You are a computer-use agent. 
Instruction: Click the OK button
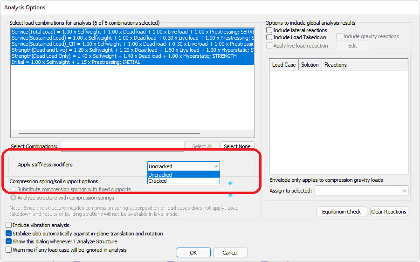(193, 253)
